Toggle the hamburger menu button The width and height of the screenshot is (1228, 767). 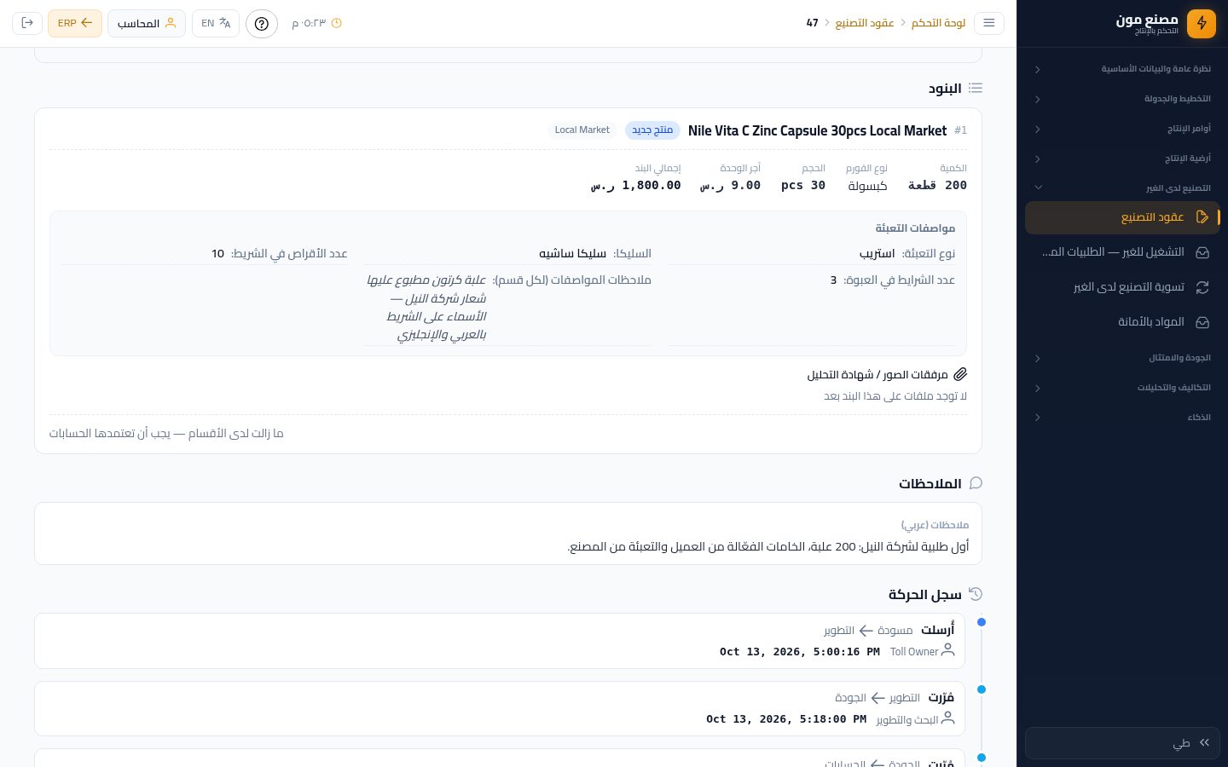[989, 23]
